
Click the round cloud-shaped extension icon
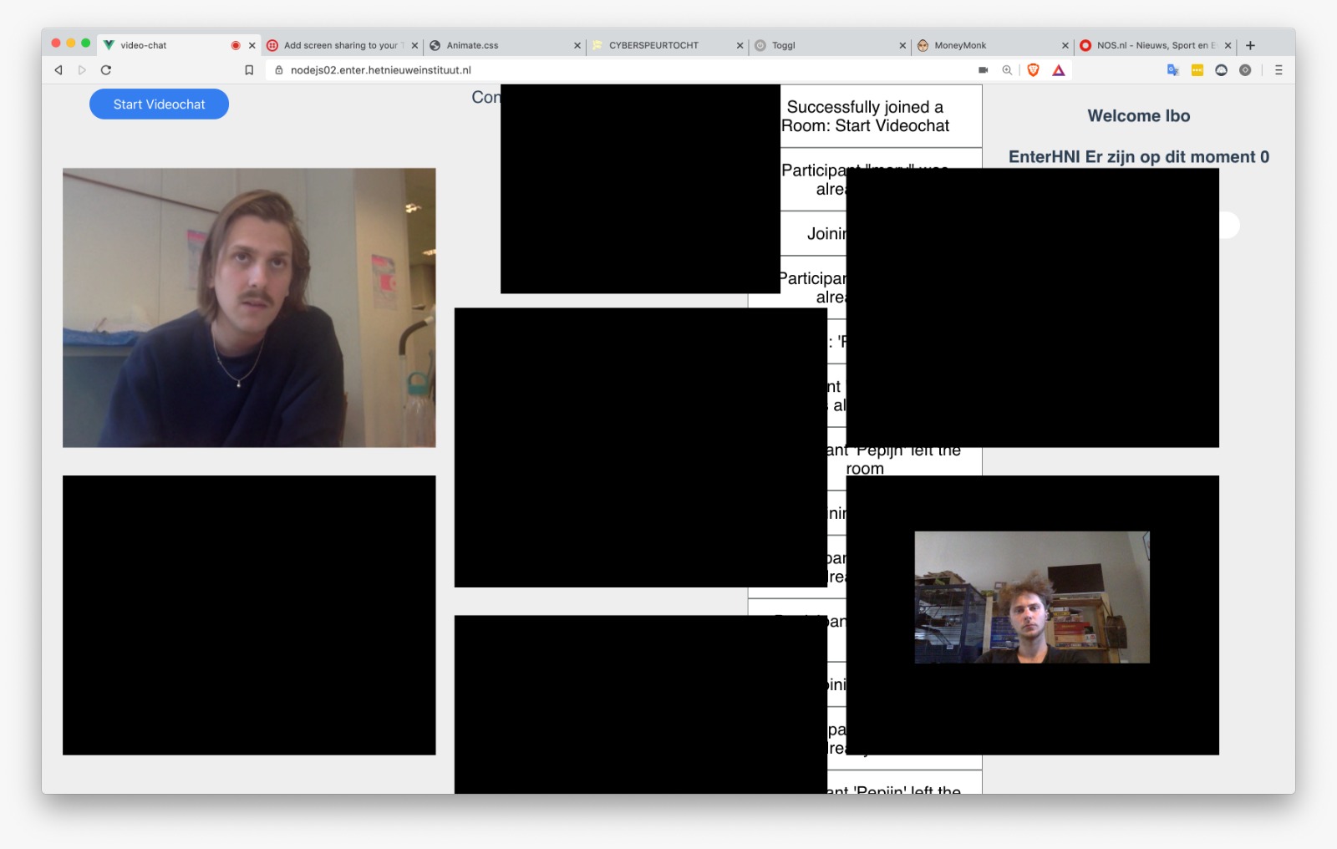(x=1222, y=70)
